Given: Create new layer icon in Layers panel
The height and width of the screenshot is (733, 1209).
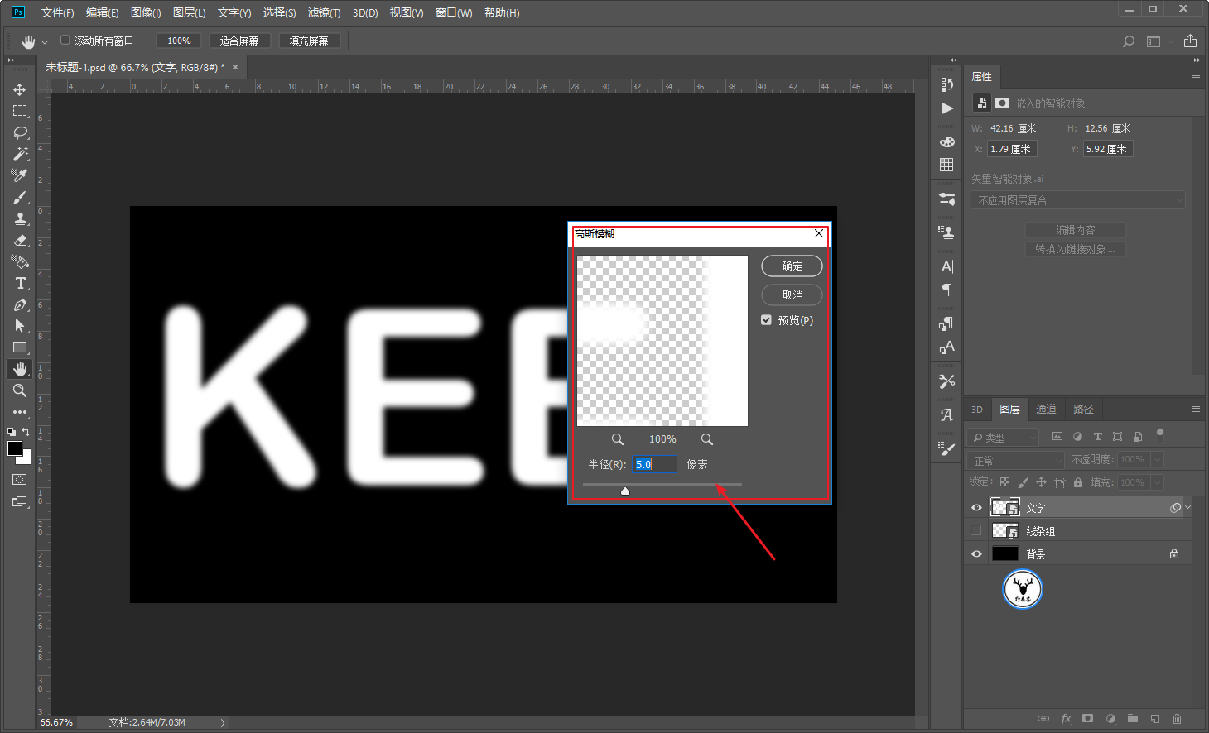Looking at the screenshot, I should tap(1155, 719).
